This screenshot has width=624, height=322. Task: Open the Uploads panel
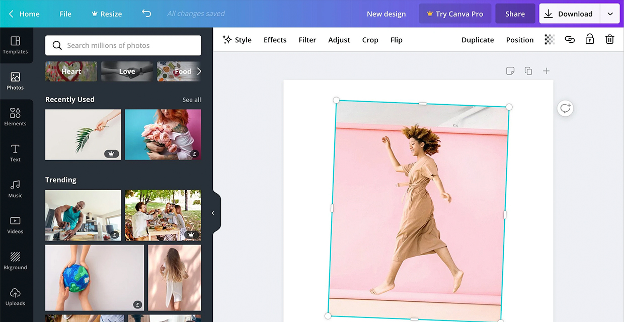coord(15,297)
